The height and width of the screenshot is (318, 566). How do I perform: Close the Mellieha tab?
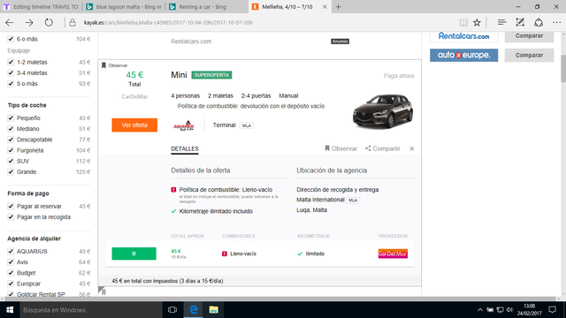coord(325,7)
